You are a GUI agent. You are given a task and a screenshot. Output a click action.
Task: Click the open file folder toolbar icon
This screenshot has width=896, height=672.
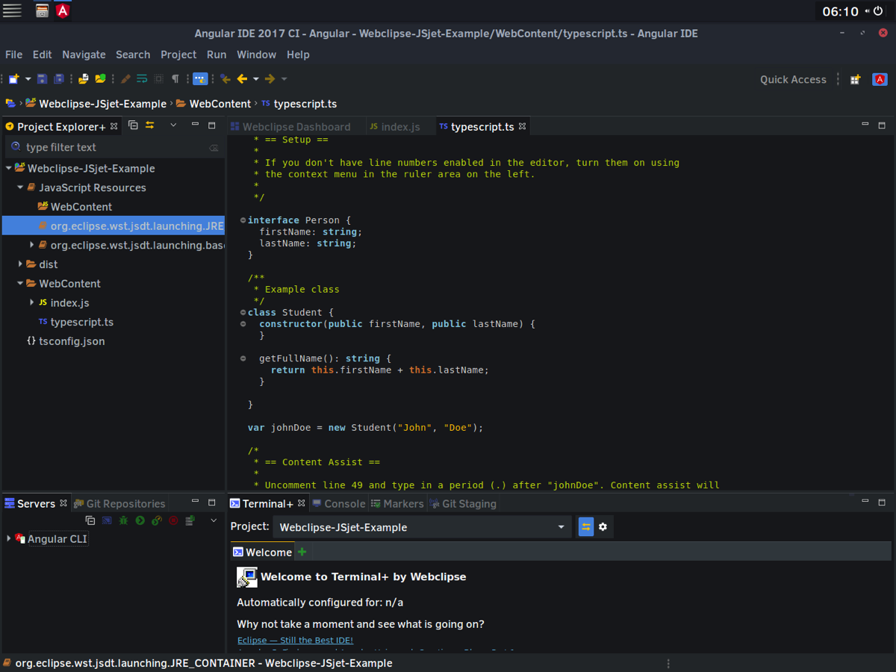(84, 78)
